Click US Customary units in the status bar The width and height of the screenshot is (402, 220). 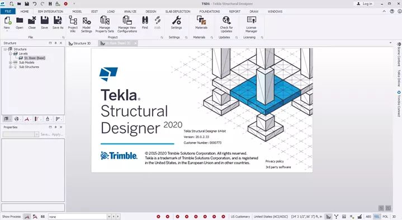click(x=240, y=217)
